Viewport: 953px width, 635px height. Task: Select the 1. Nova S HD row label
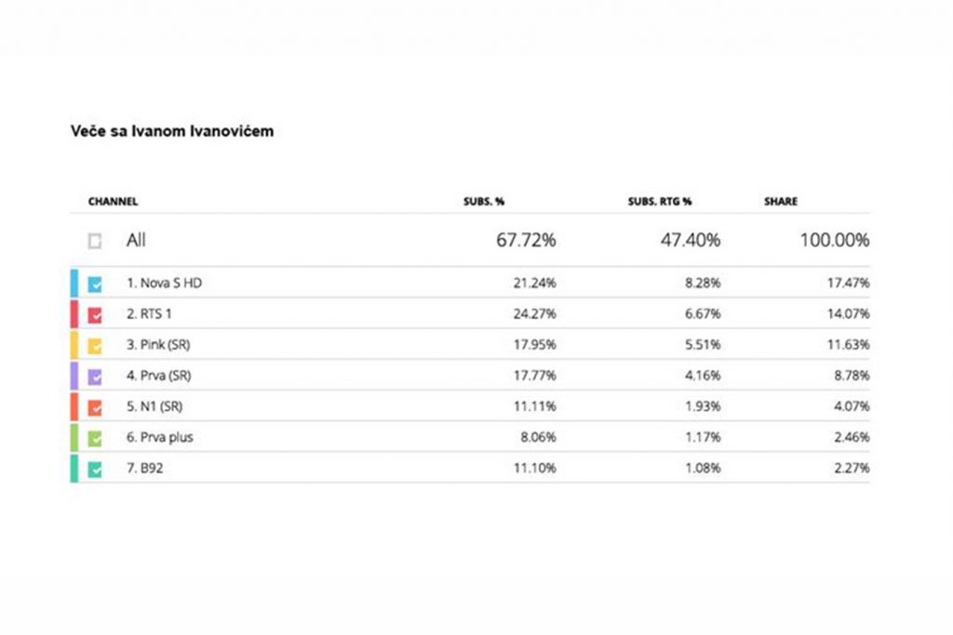tap(164, 284)
